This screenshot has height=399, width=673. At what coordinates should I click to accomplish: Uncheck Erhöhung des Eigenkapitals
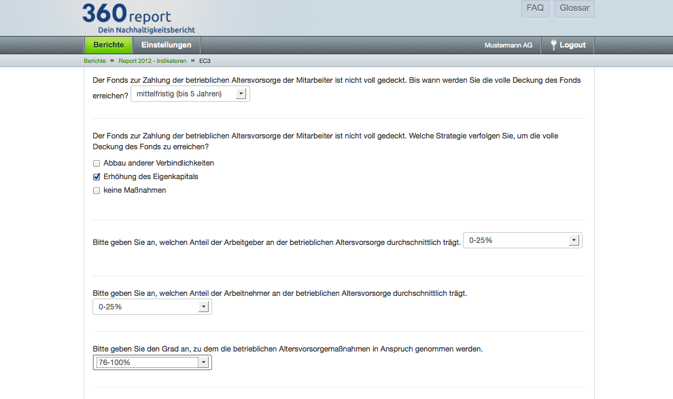coord(97,177)
